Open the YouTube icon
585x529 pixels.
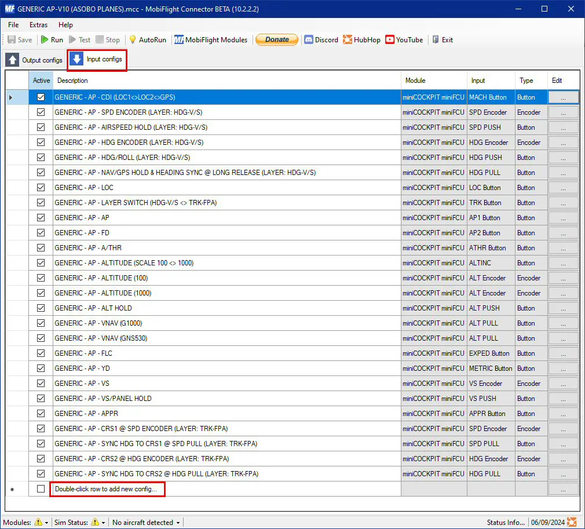(x=390, y=39)
